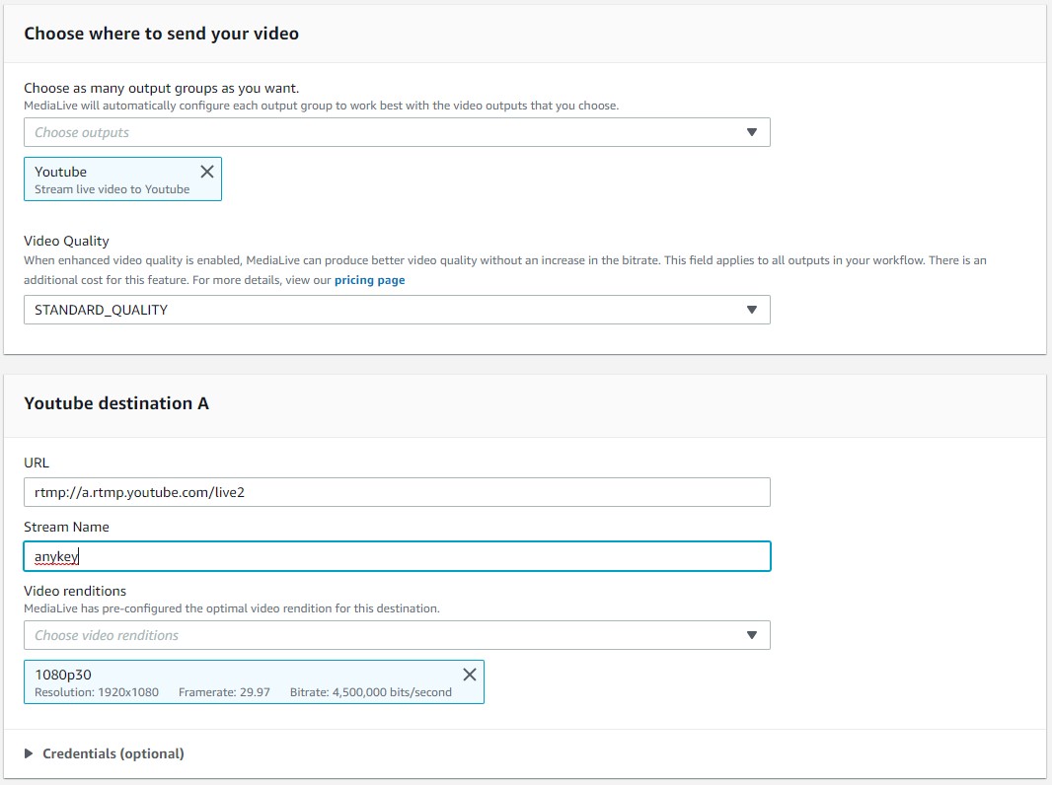Open the pricing page link
1052x785 pixels.
[x=370, y=280]
